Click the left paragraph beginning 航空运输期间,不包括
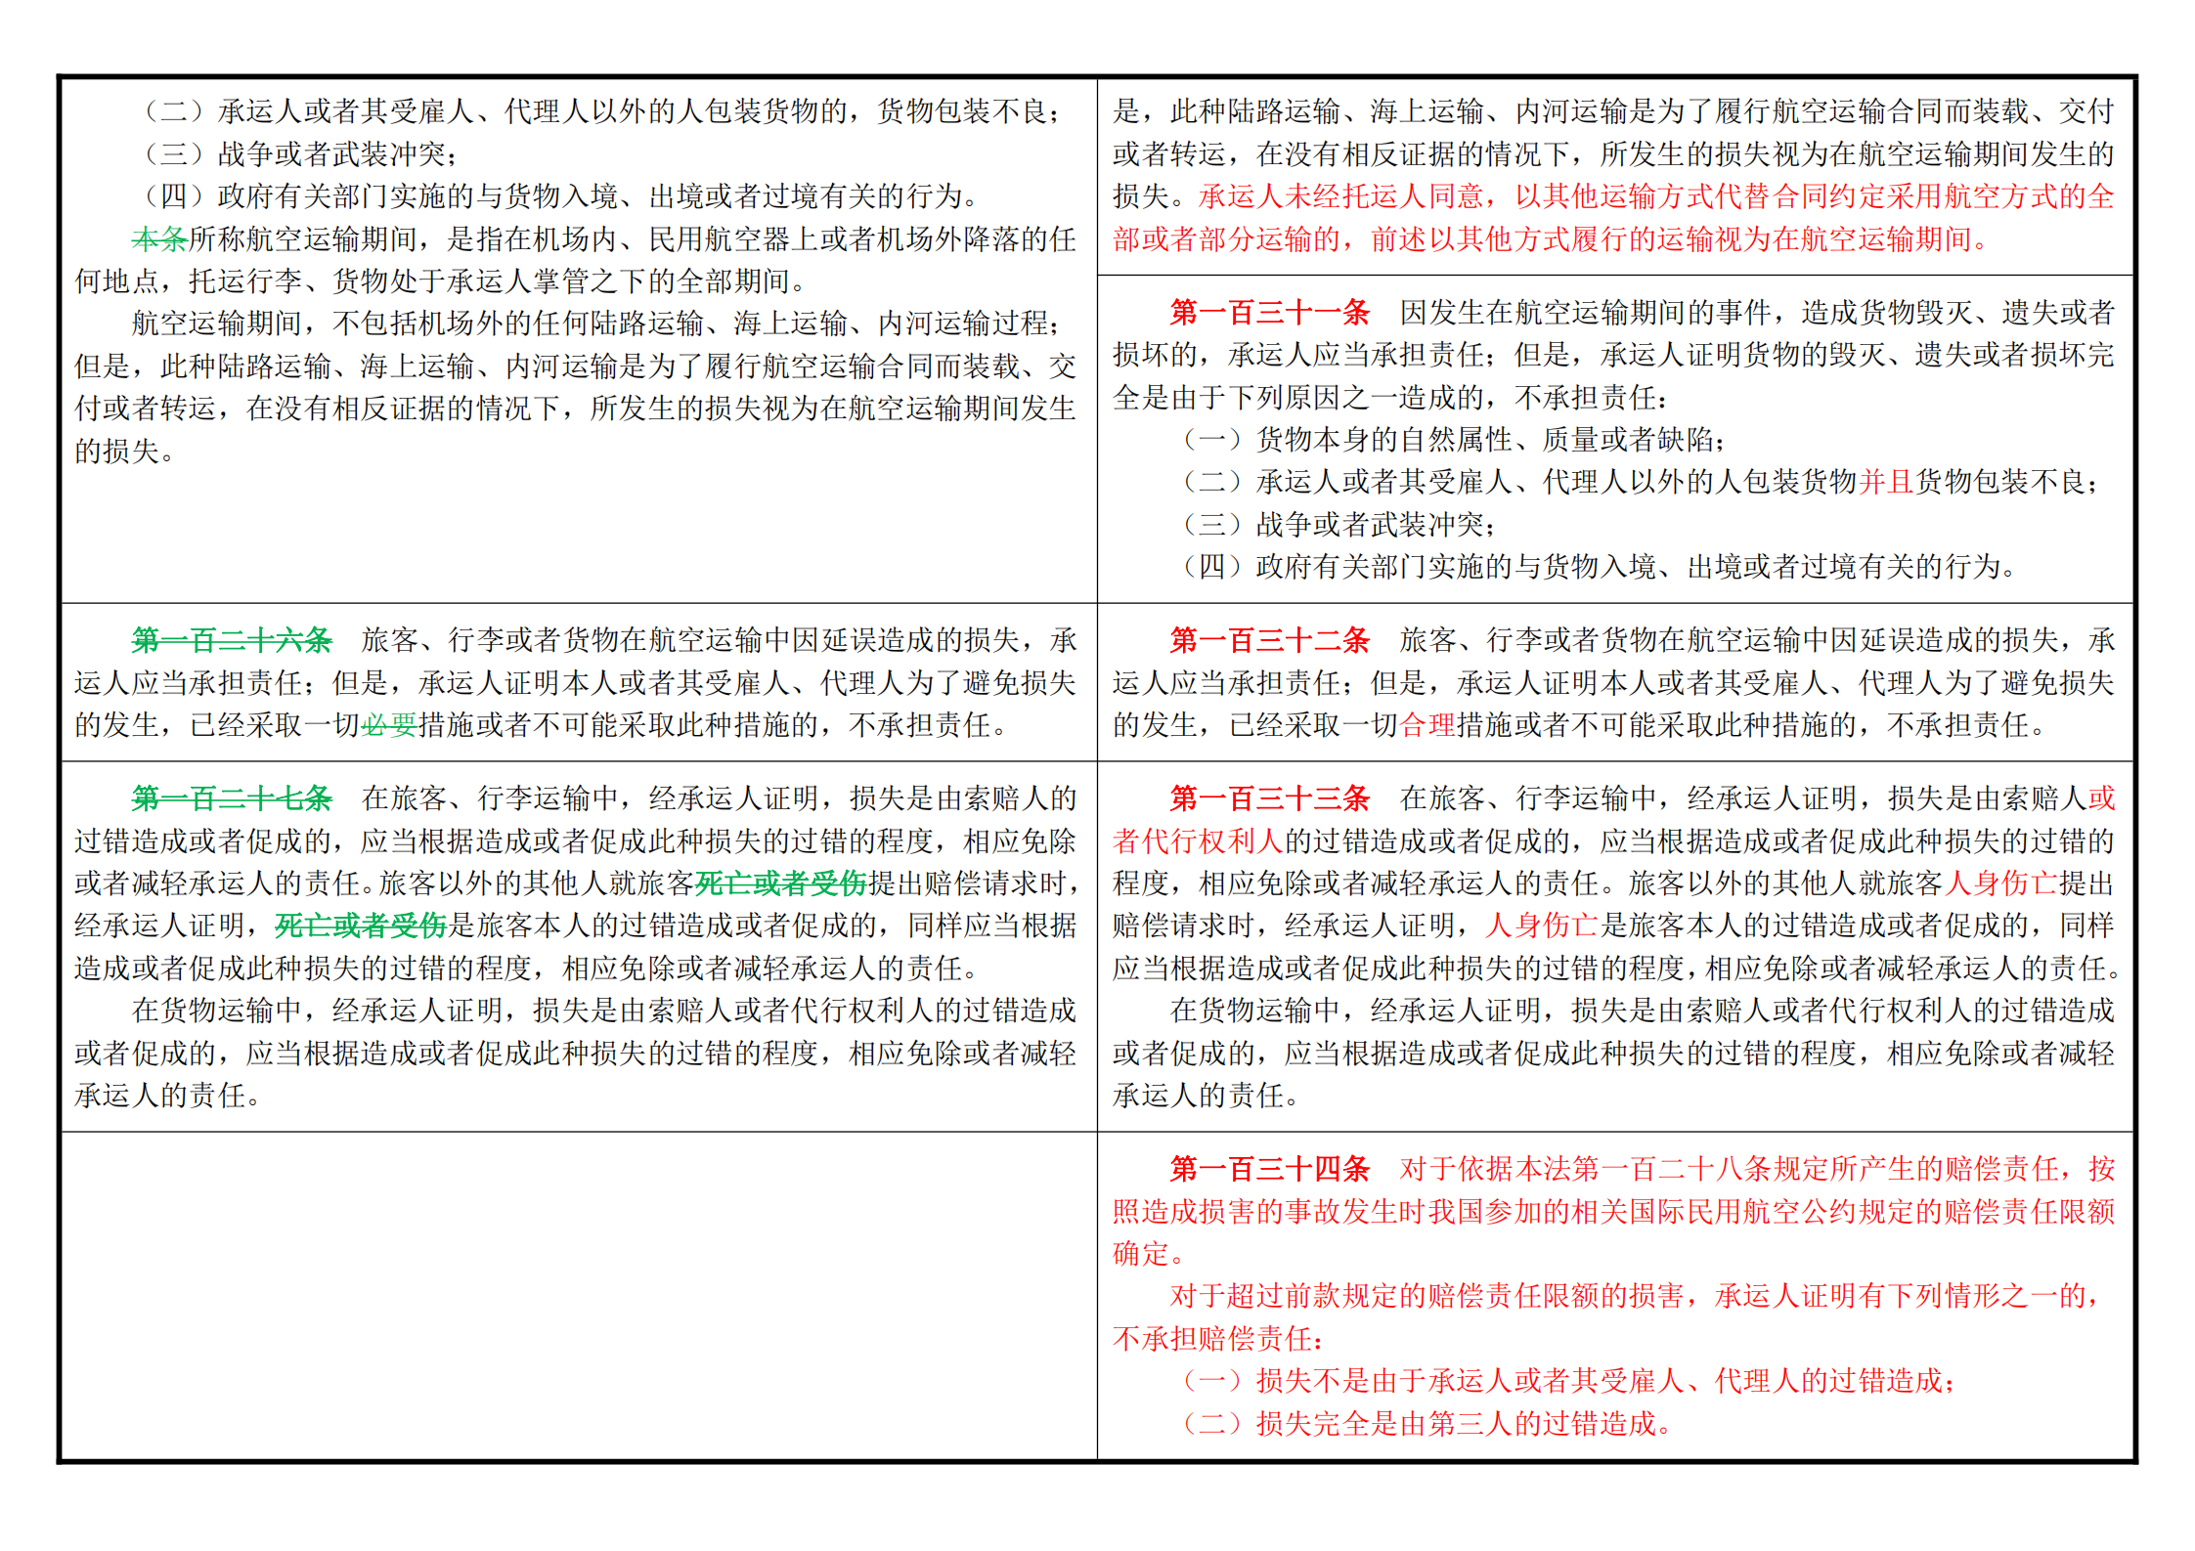This screenshot has width=2195, height=1551. 576,387
